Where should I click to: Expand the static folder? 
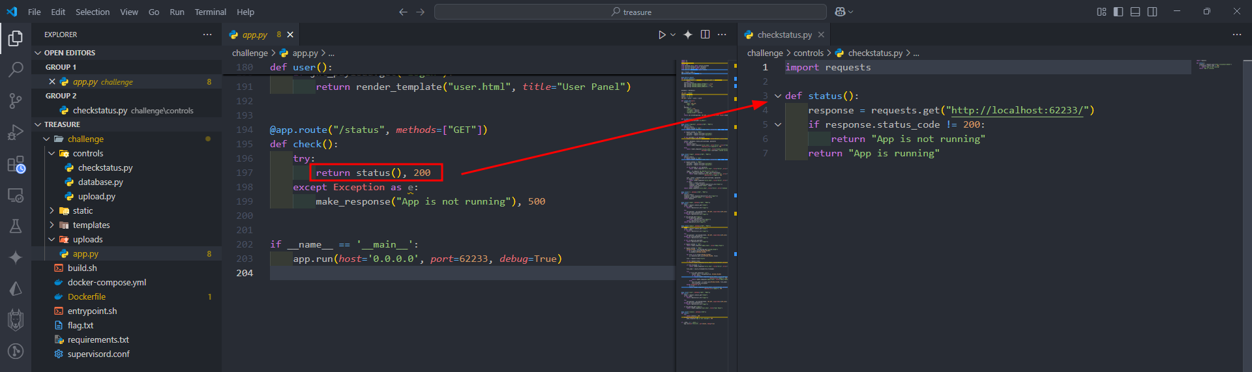pyautogui.click(x=52, y=210)
